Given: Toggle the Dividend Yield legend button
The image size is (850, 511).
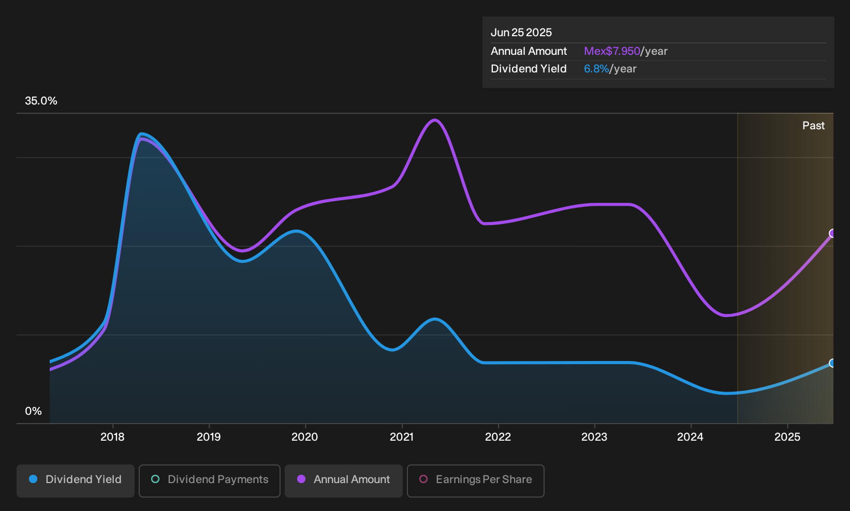Looking at the screenshot, I should [76, 480].
